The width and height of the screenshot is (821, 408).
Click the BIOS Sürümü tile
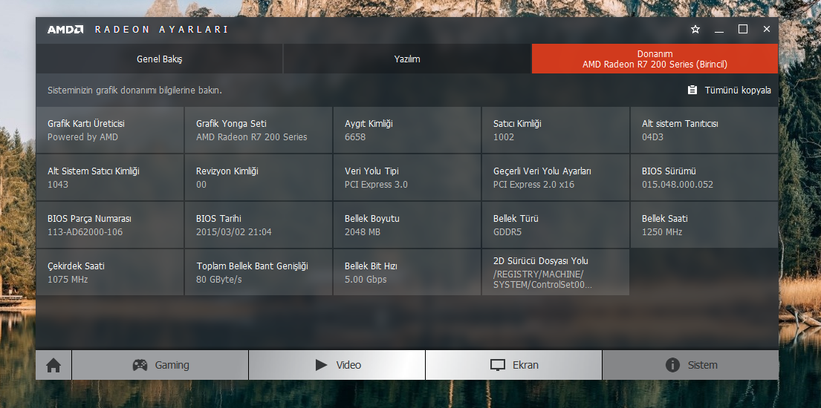pyautogui.click(x=704, y=177)
